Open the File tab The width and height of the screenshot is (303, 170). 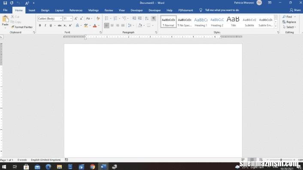click(6, 10)
